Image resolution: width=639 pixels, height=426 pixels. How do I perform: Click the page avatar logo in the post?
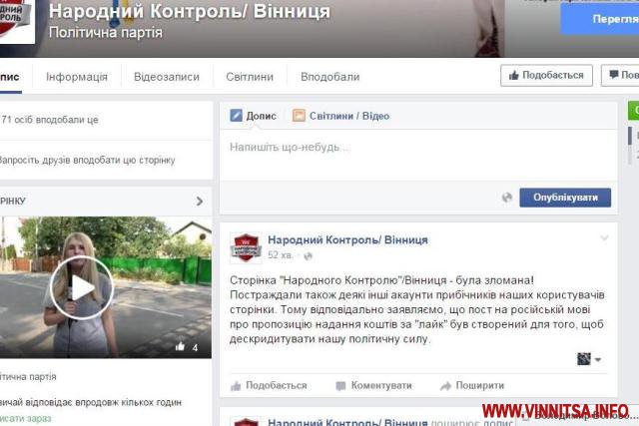(246, 247)
